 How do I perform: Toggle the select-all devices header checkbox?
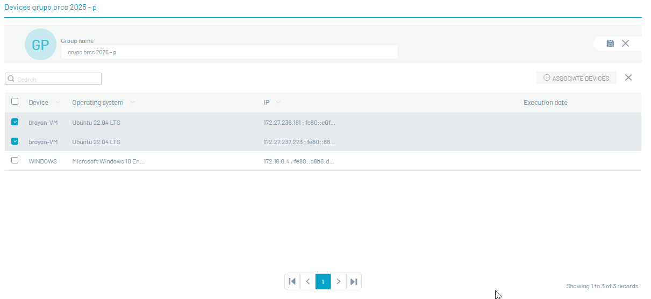[15, 102]
